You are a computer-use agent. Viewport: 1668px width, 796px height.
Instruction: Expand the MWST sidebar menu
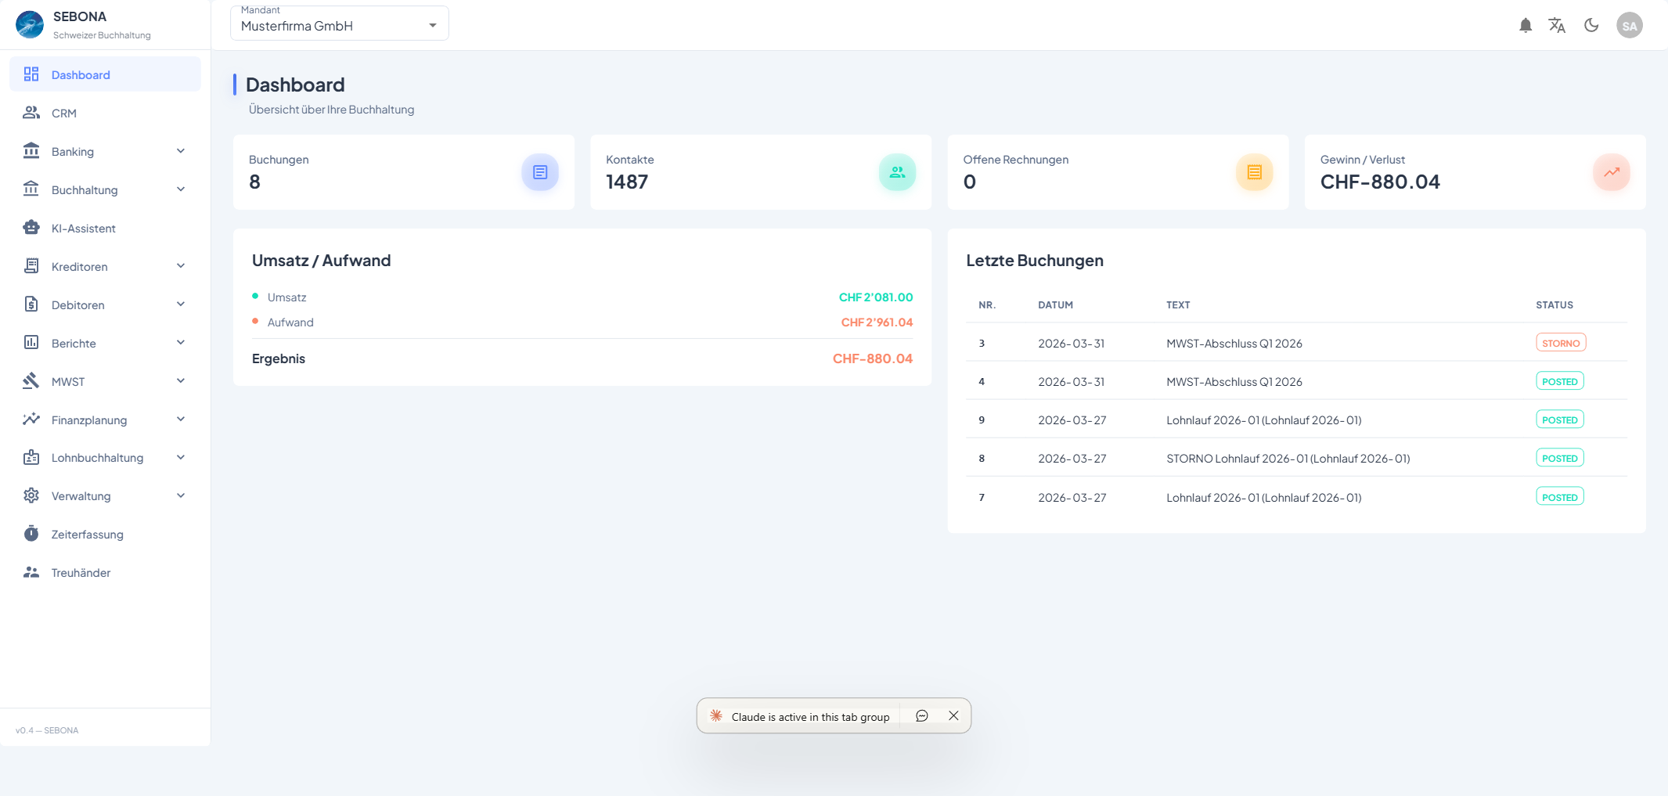(x=105, y=382)
